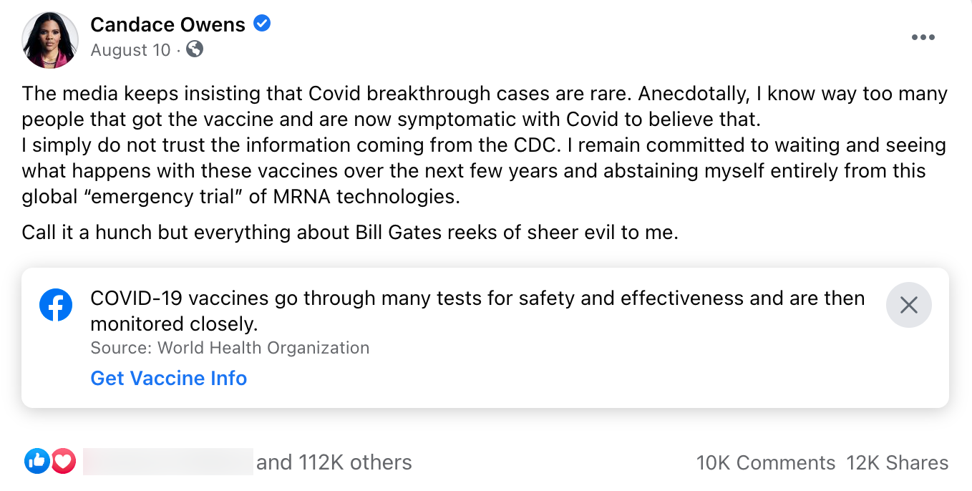Image resolution: width=972 pixels, height=491 pixels.
Task: Click the heart Love reaction icon
Action: 64,461
